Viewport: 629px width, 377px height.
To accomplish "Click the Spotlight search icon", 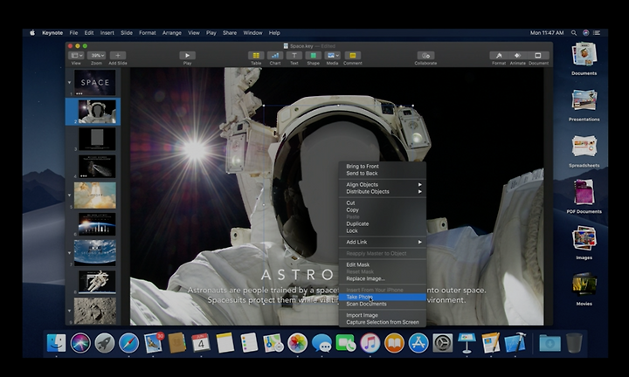I will coord(574,33).
